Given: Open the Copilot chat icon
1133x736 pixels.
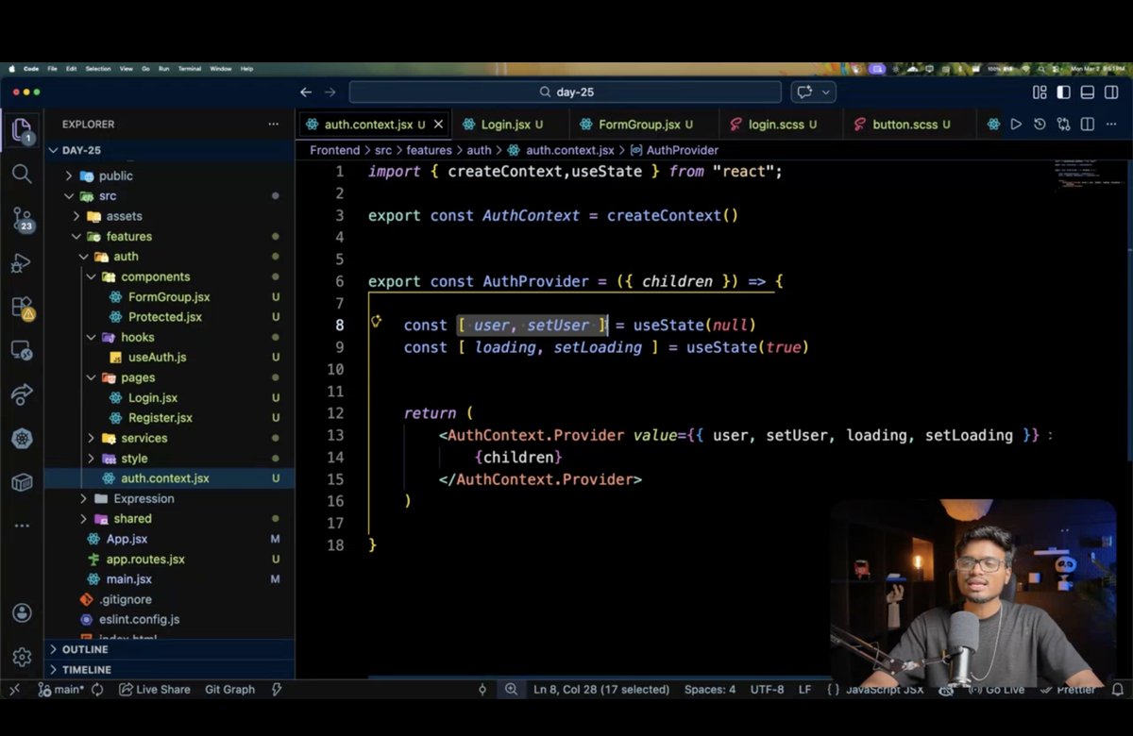Looking at the screenshot, I should tap(804, 92).
